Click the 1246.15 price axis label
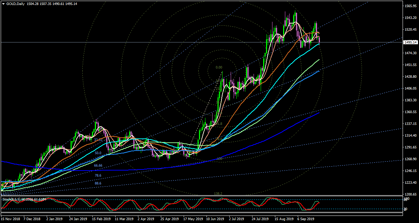The width and height of the screenshot is (419, 223). 411,171
